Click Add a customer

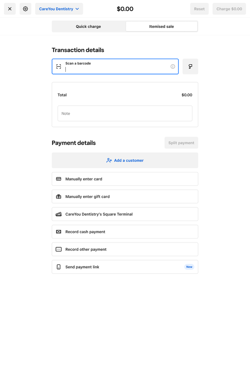pyautogui.click(x=125, y=160)
